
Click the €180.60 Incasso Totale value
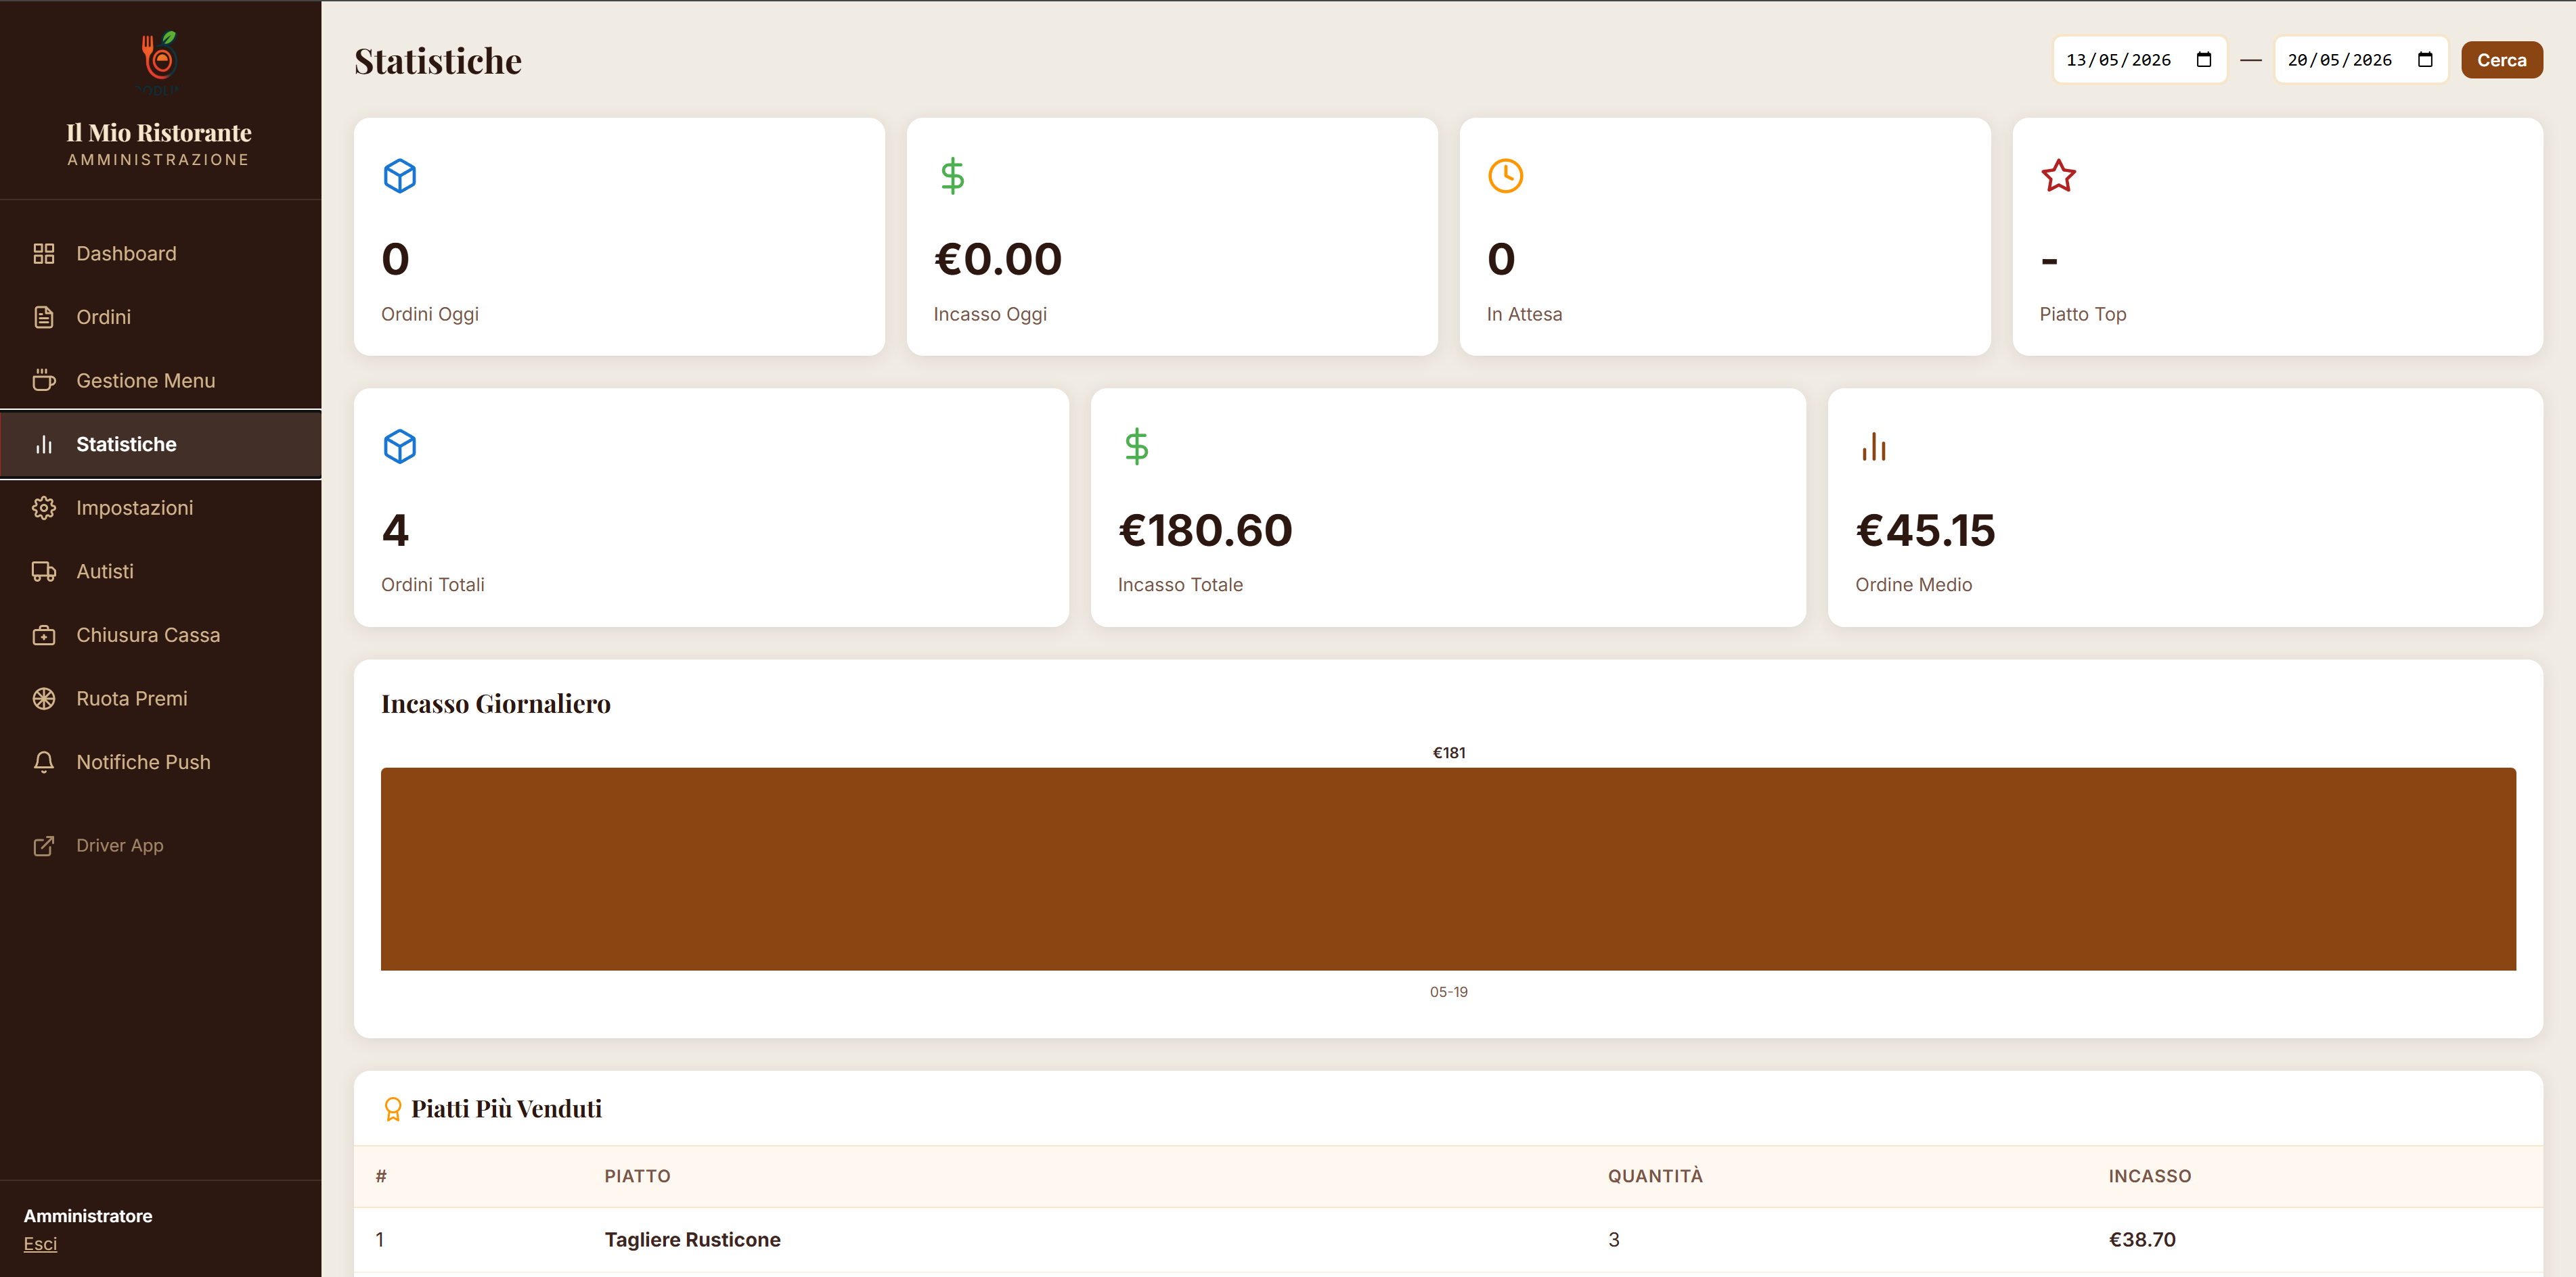point(1205,530)
